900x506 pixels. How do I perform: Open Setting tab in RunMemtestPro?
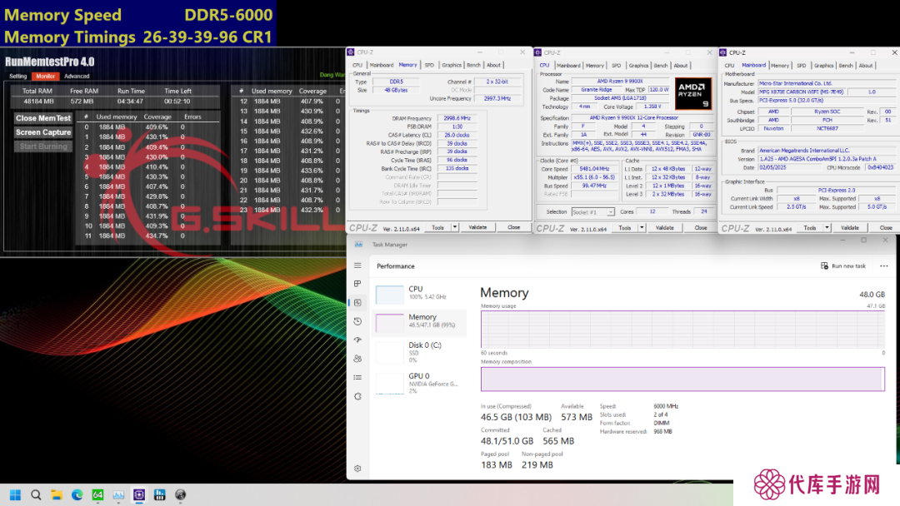pos(17,76)
